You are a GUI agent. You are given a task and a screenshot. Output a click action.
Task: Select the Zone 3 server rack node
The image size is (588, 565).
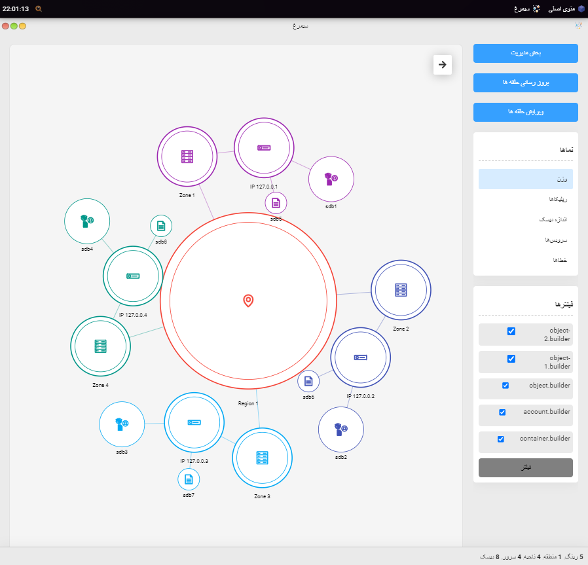coord(262,458)
